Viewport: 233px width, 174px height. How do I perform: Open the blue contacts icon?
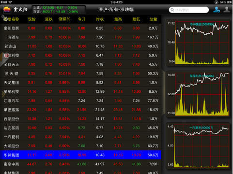[217, 10]
